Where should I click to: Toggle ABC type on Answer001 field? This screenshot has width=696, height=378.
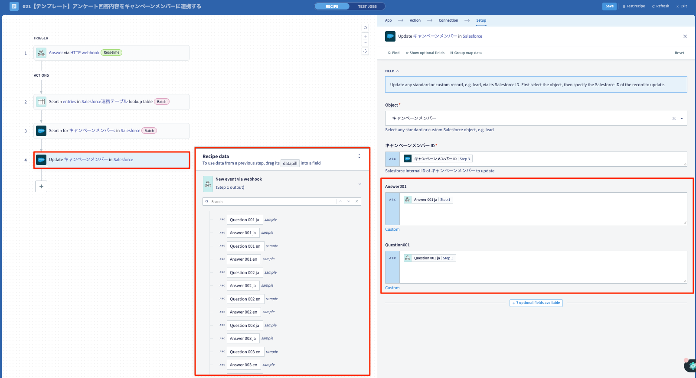(x=392, y=209)
